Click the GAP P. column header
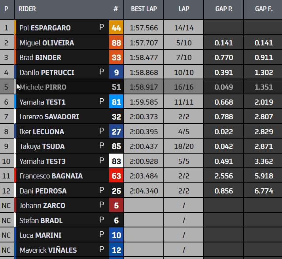282x259 pixels. (223, 9)
